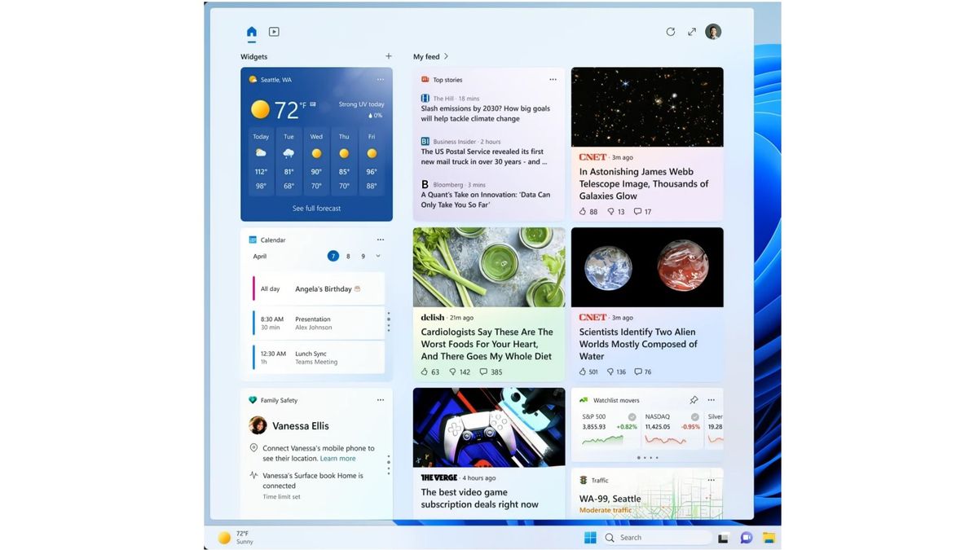This screenshot has width=978, height=550.
Task: Expand the Traffic widget options
Action: (x=711, y=480)
